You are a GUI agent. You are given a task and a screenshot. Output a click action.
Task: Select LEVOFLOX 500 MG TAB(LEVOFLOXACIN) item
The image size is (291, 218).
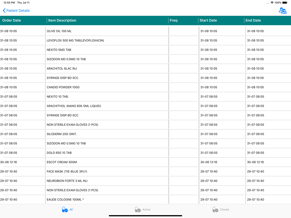tap(75, 40)
